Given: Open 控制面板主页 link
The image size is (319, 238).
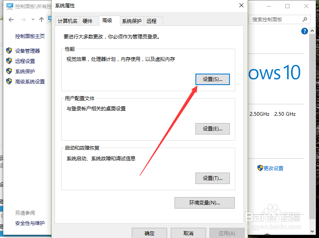Looking at the screenshot, I should click(x=30, y=36).
